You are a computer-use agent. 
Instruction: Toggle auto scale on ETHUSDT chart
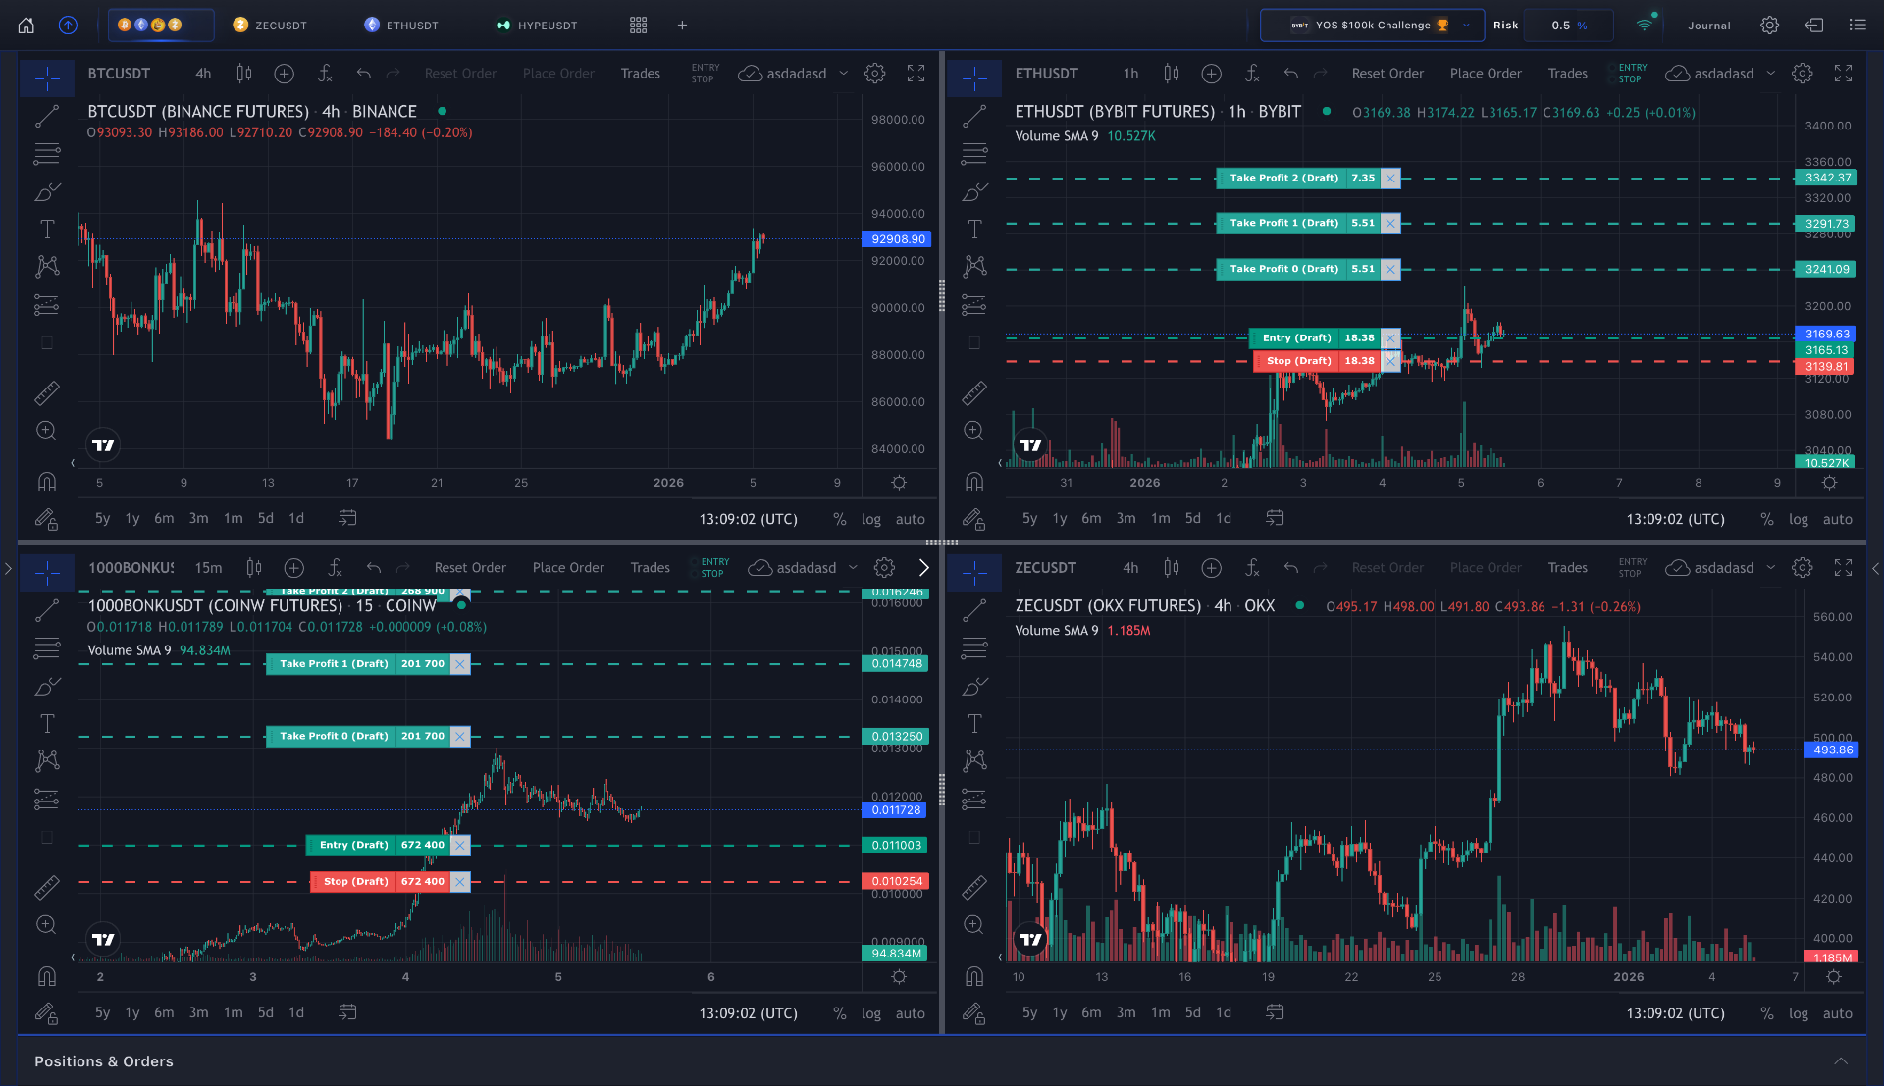click(x=1838, y=519)
